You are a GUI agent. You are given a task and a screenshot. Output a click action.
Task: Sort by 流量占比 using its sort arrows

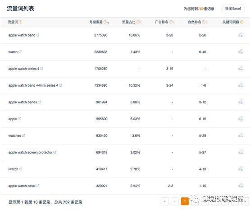point(141,22)
